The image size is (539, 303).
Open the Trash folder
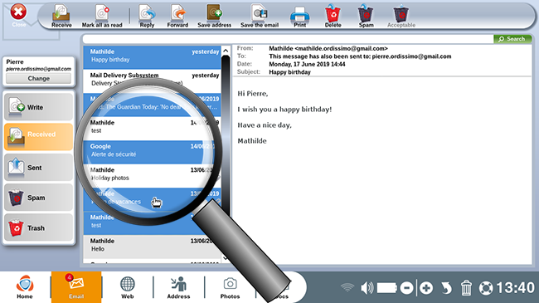[x=38, y=227]
